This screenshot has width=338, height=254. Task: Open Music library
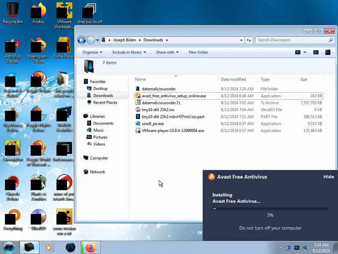point(98,130)
